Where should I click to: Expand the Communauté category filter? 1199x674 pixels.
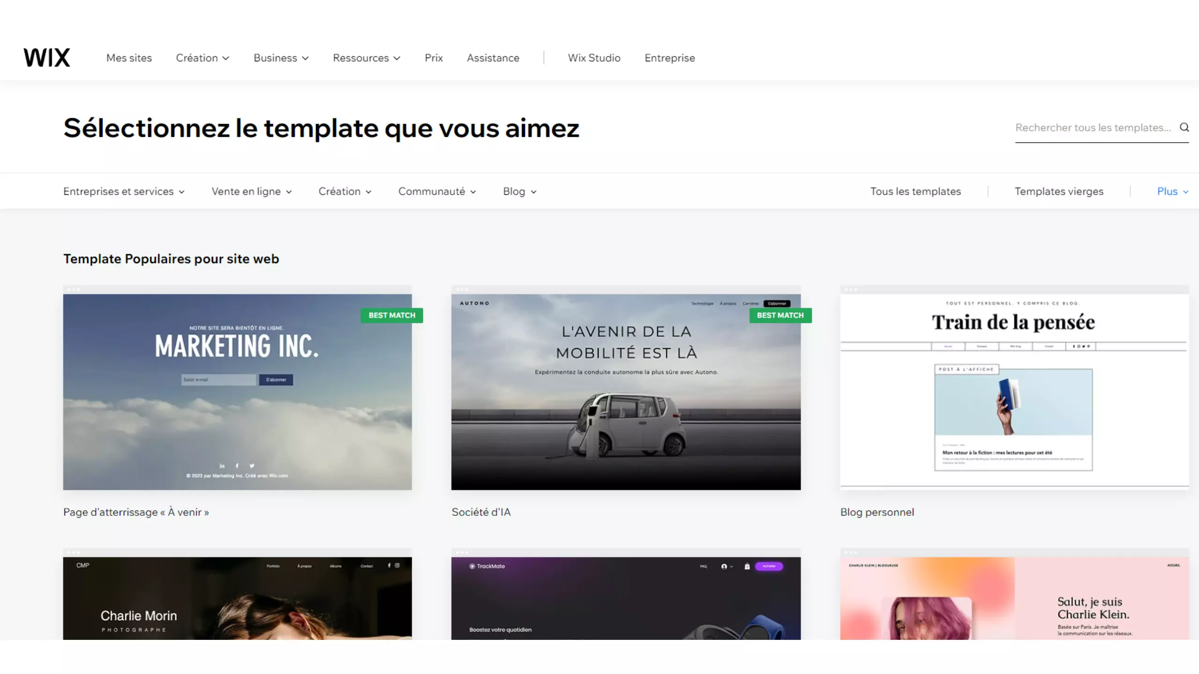click(x=437, y=191)
